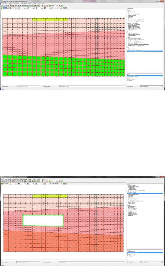The height and width of the screenshot is (266, 165).
Task: Select 'Highlight all Continuum' in upper list
Action: (133, 25)
